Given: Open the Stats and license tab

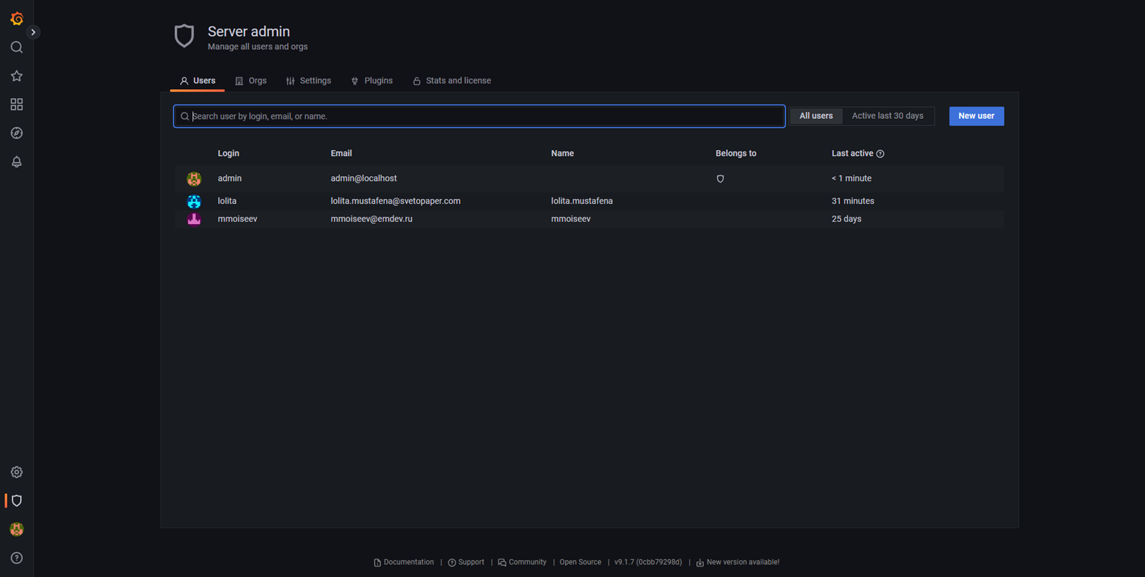Looking at the screenshot, I should [x=452, y=81].
